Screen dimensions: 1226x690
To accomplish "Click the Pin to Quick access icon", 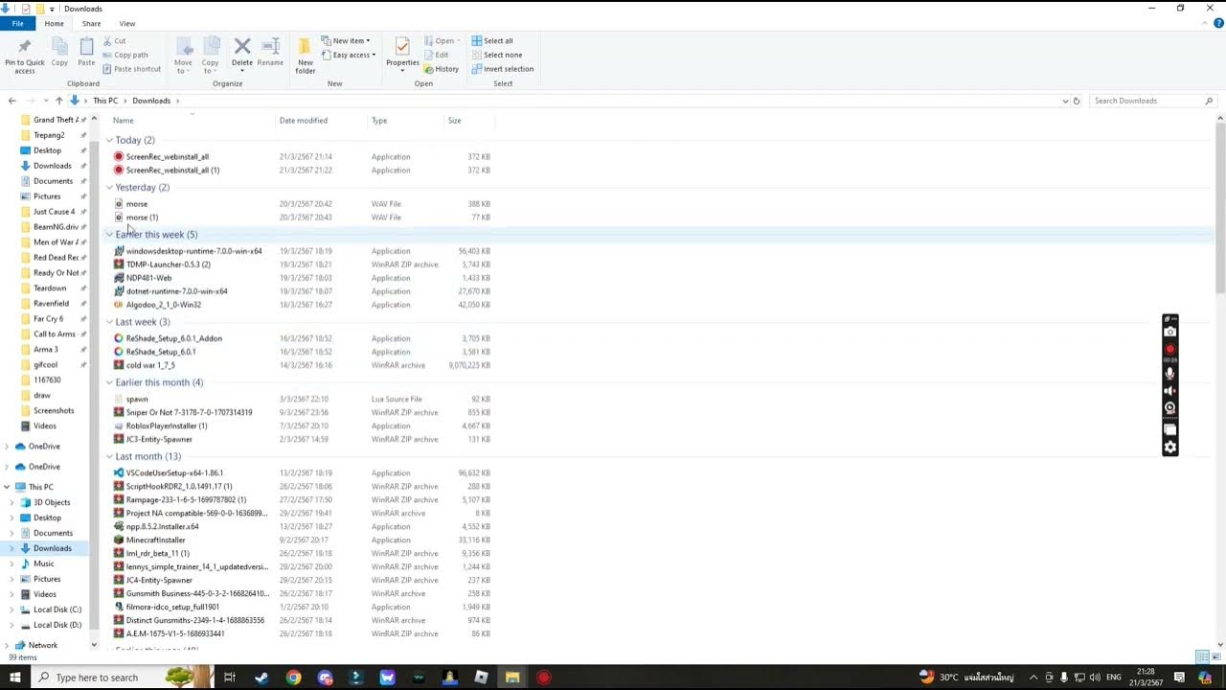I will [24, 46].
